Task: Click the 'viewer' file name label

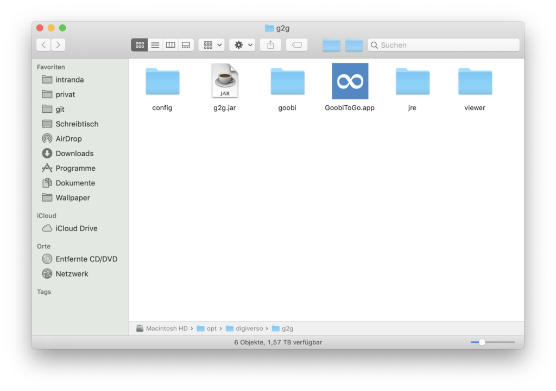Action: pyautogui.click(x=475, y=108)
